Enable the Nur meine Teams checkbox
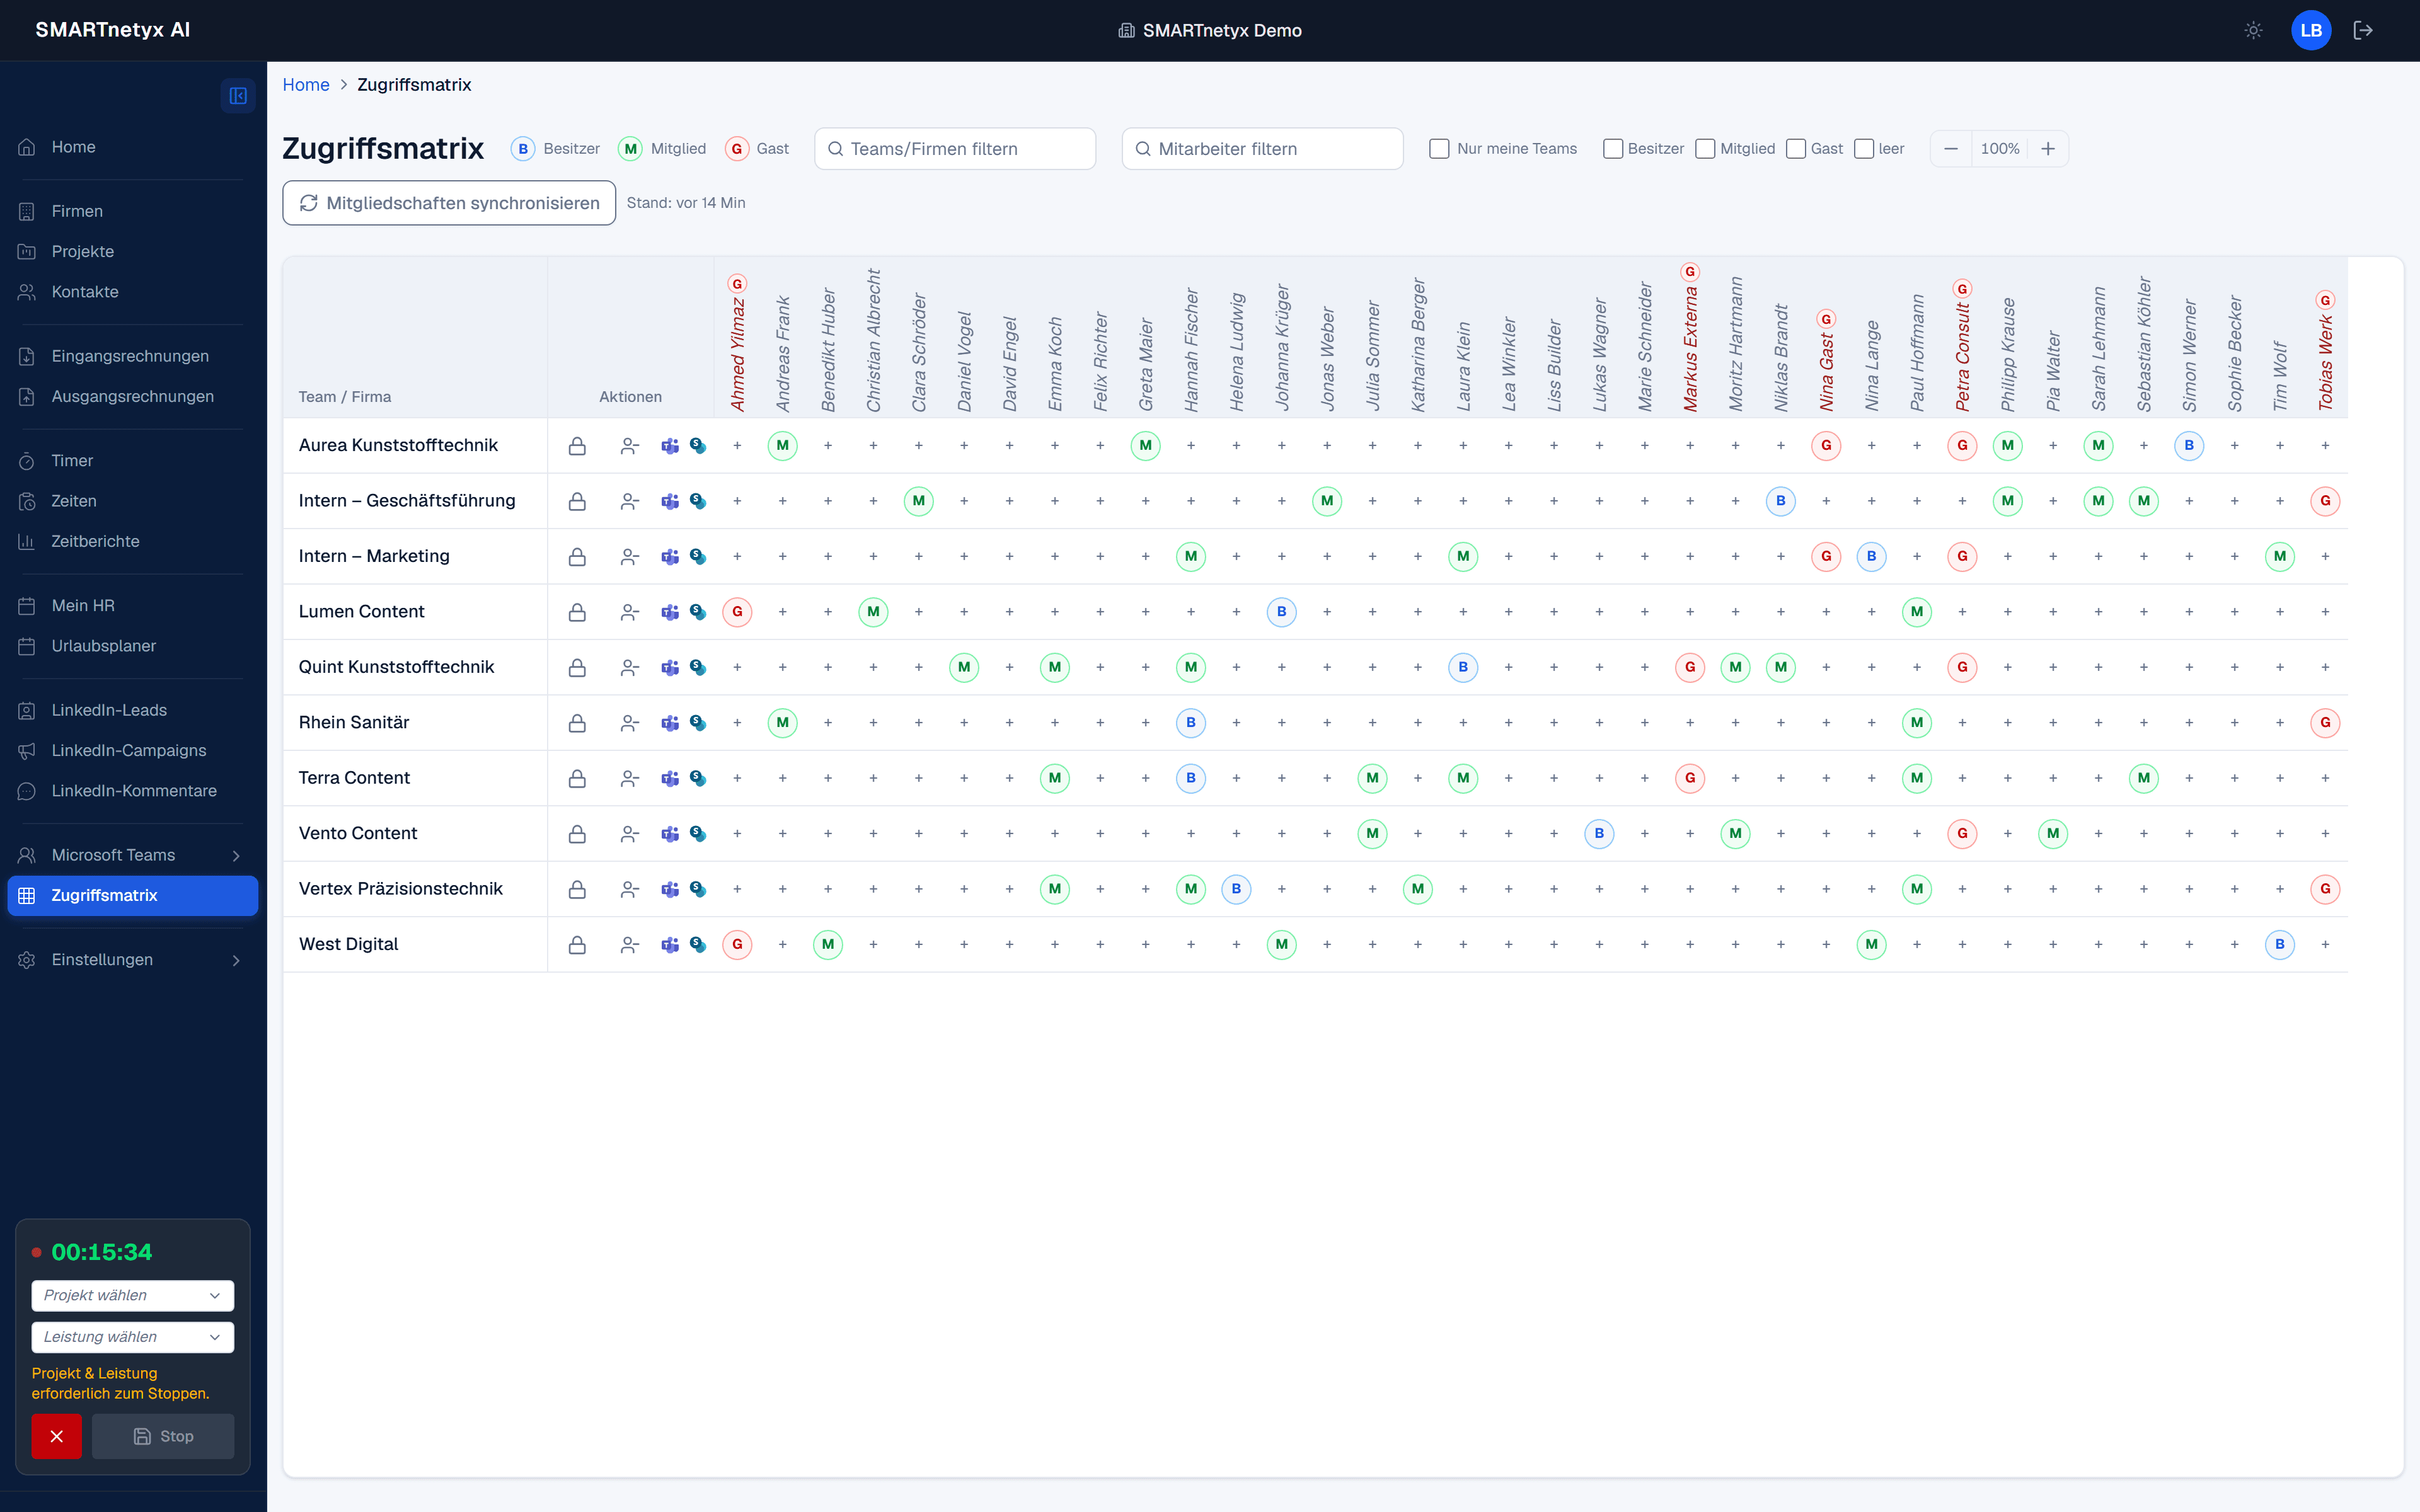 point(1439,149)
